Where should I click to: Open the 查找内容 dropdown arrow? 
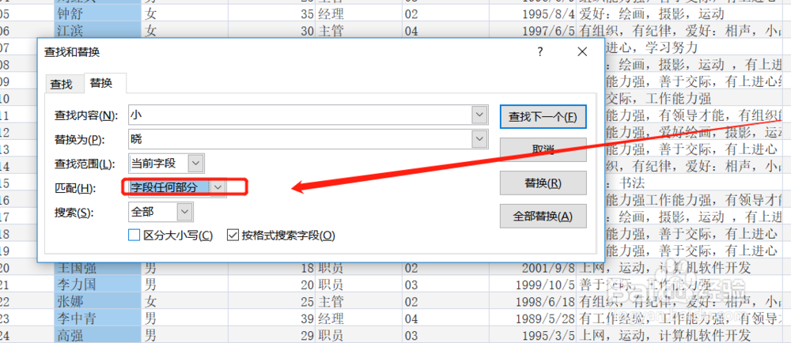pyautogui.click(x=480, y=115)
